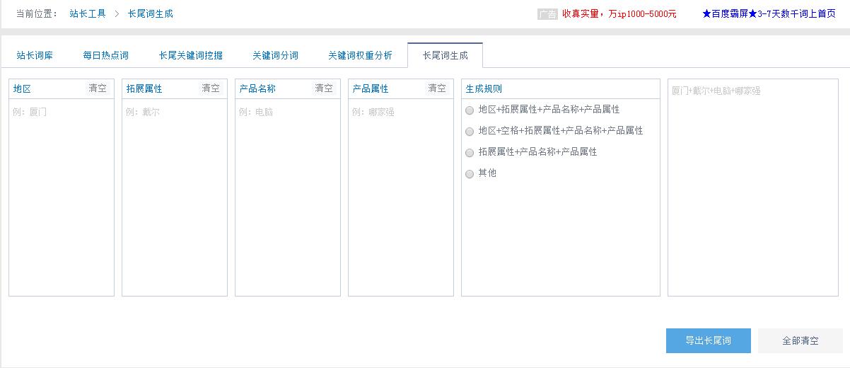The height and width of the screenshot is (368, 850).
Task: Focus the 拓展属性 input area with 戴尔 example
Action: pos(175,197)
